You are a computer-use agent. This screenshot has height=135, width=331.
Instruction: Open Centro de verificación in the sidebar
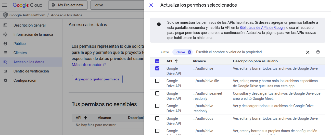[x=31, y=71]
